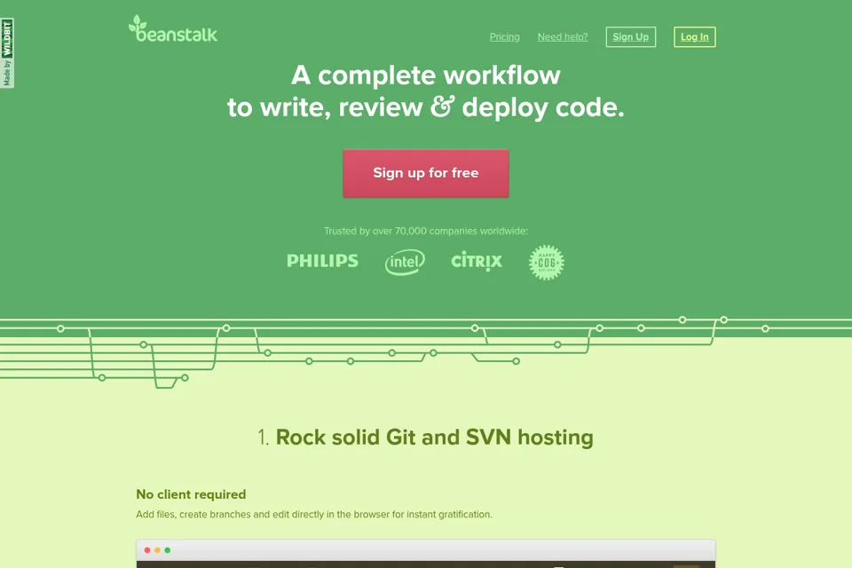Image resolution: width=852 pixels, height=568 pixels.
Task: Open the Pricing page
Action: tap(504, 37)
